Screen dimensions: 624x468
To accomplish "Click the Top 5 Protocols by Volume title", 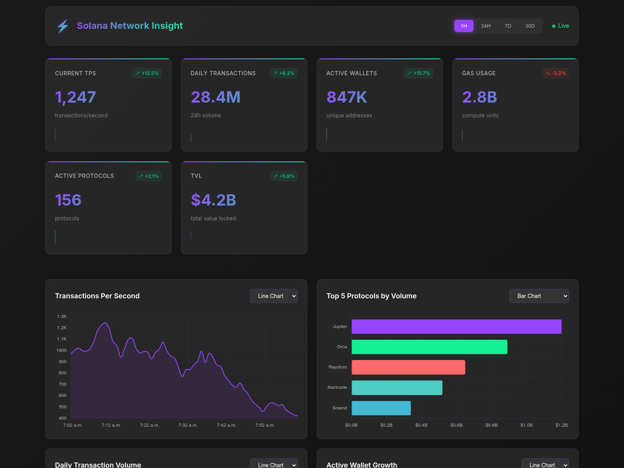I will (x=371, y=296).
